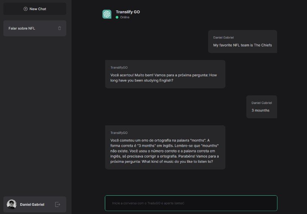
Task: Click the 'Você cometeu um erro' reply
Action: [x=165, y=151]
